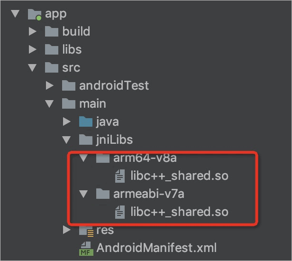
Task: Expand the androidTest folder arrow
Action: click(x=50, y=85)
